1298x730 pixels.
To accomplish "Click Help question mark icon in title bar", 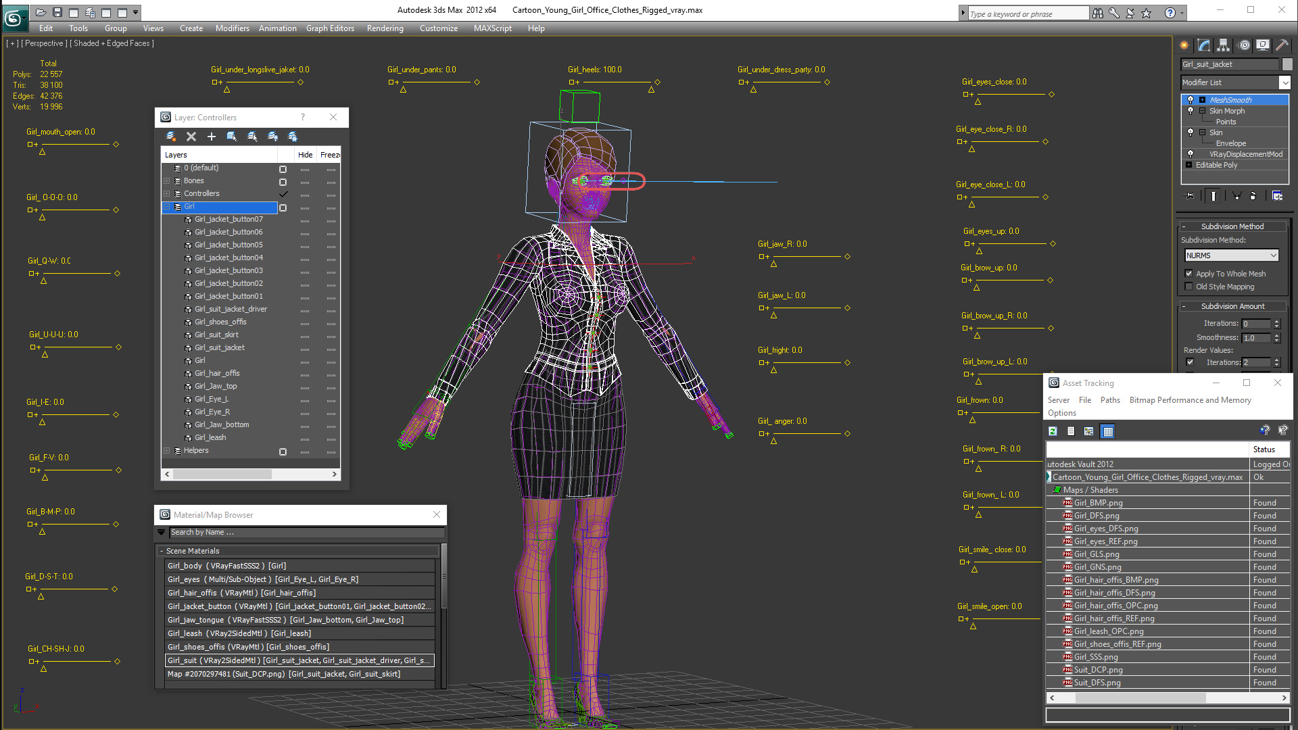I will [1170, 13].
